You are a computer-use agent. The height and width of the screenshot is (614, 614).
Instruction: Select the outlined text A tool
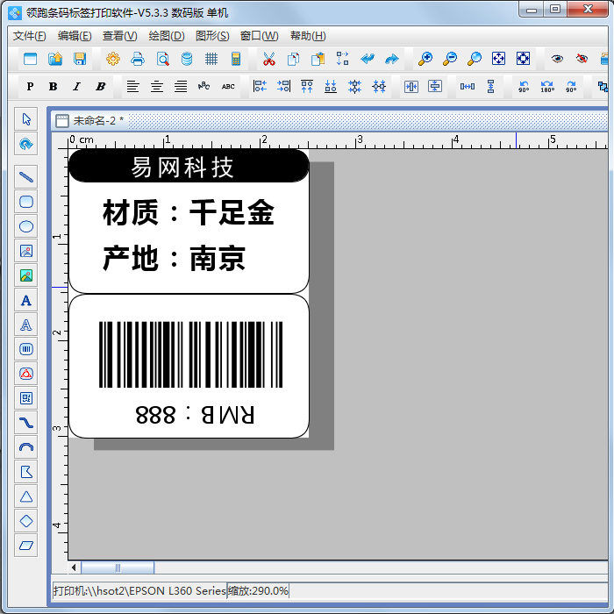(26, 325)
